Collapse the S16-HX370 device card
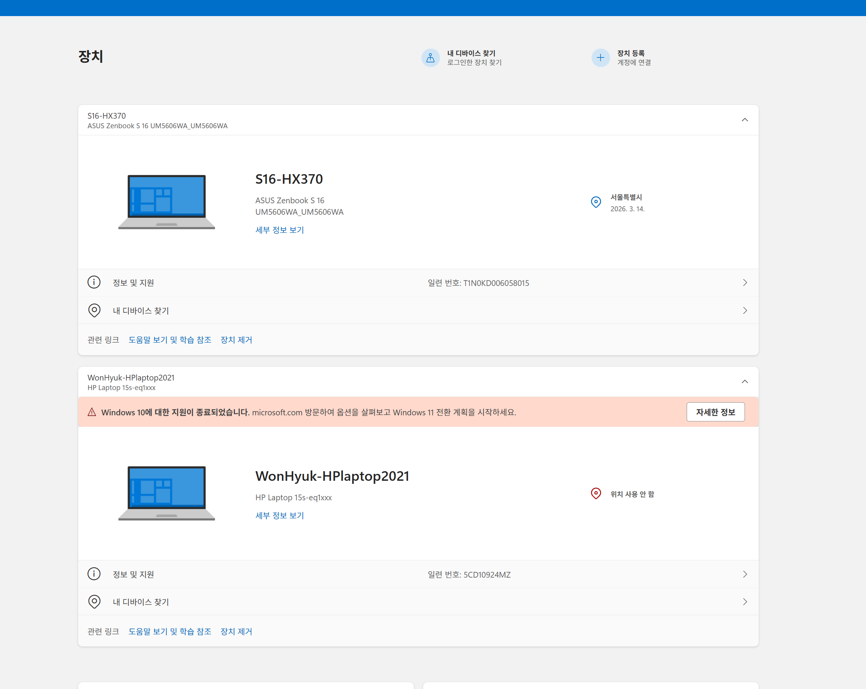This screenshot has width=866, height=689. (x=745, y=120)
